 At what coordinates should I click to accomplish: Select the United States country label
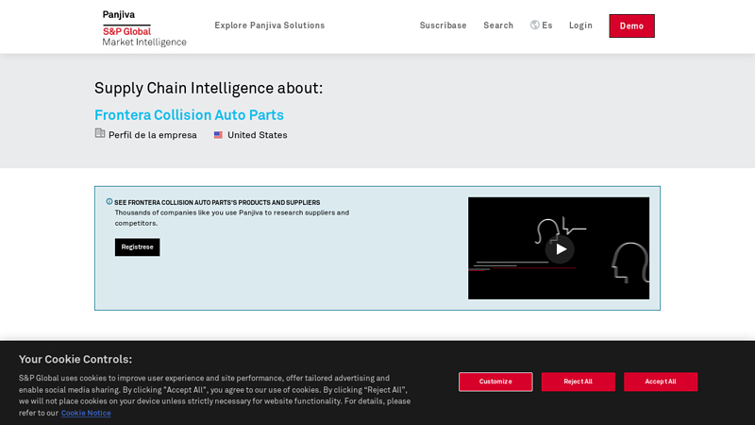tap(257, 135)
